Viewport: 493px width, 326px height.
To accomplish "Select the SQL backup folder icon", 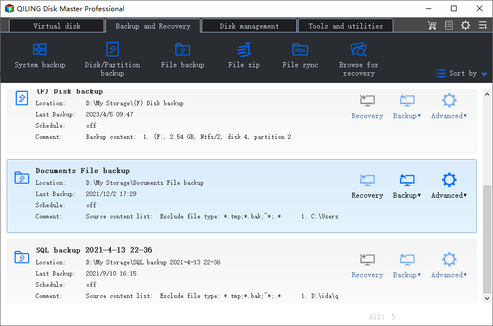I will pos(22,257).
